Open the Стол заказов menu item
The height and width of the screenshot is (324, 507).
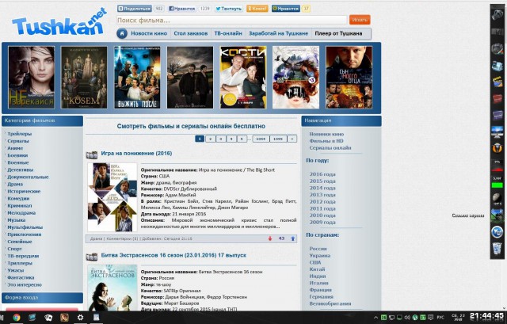[x=191, y=33]
